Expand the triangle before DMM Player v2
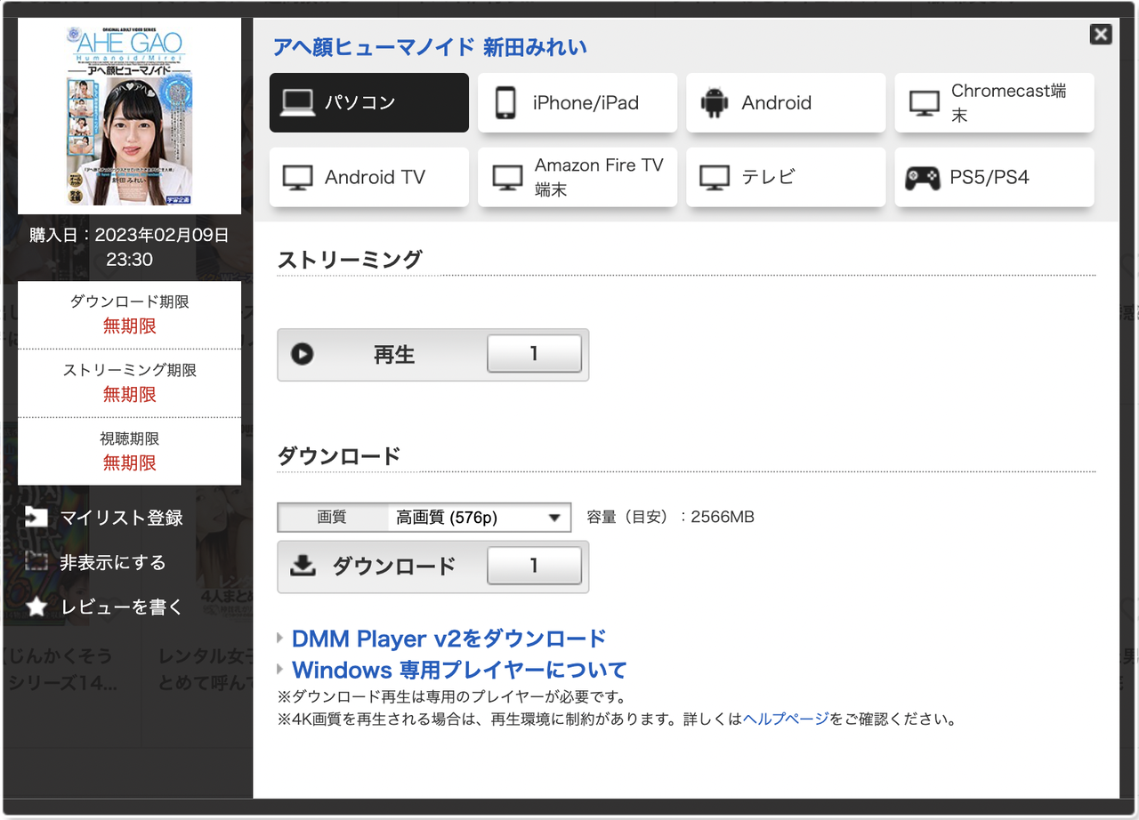This screenshot has height=820, width=1139. [281, 639]
